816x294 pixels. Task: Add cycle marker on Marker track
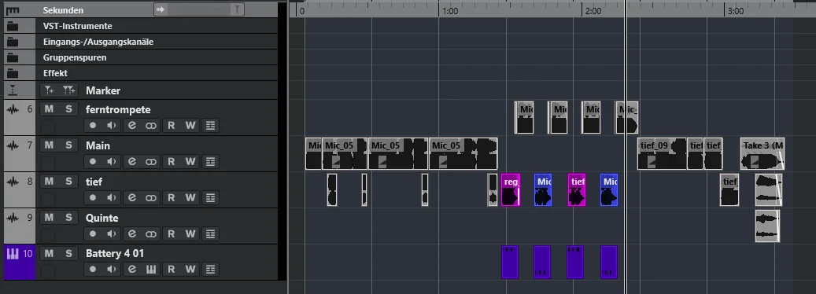pyautogui.click(x=68, y=90)
